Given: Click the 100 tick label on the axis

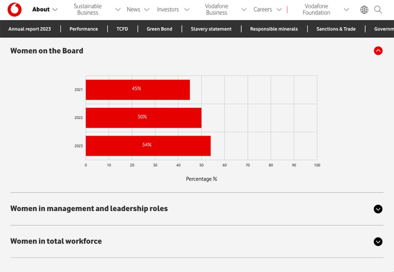Looking at the screenshot, I should coord(317,165).
